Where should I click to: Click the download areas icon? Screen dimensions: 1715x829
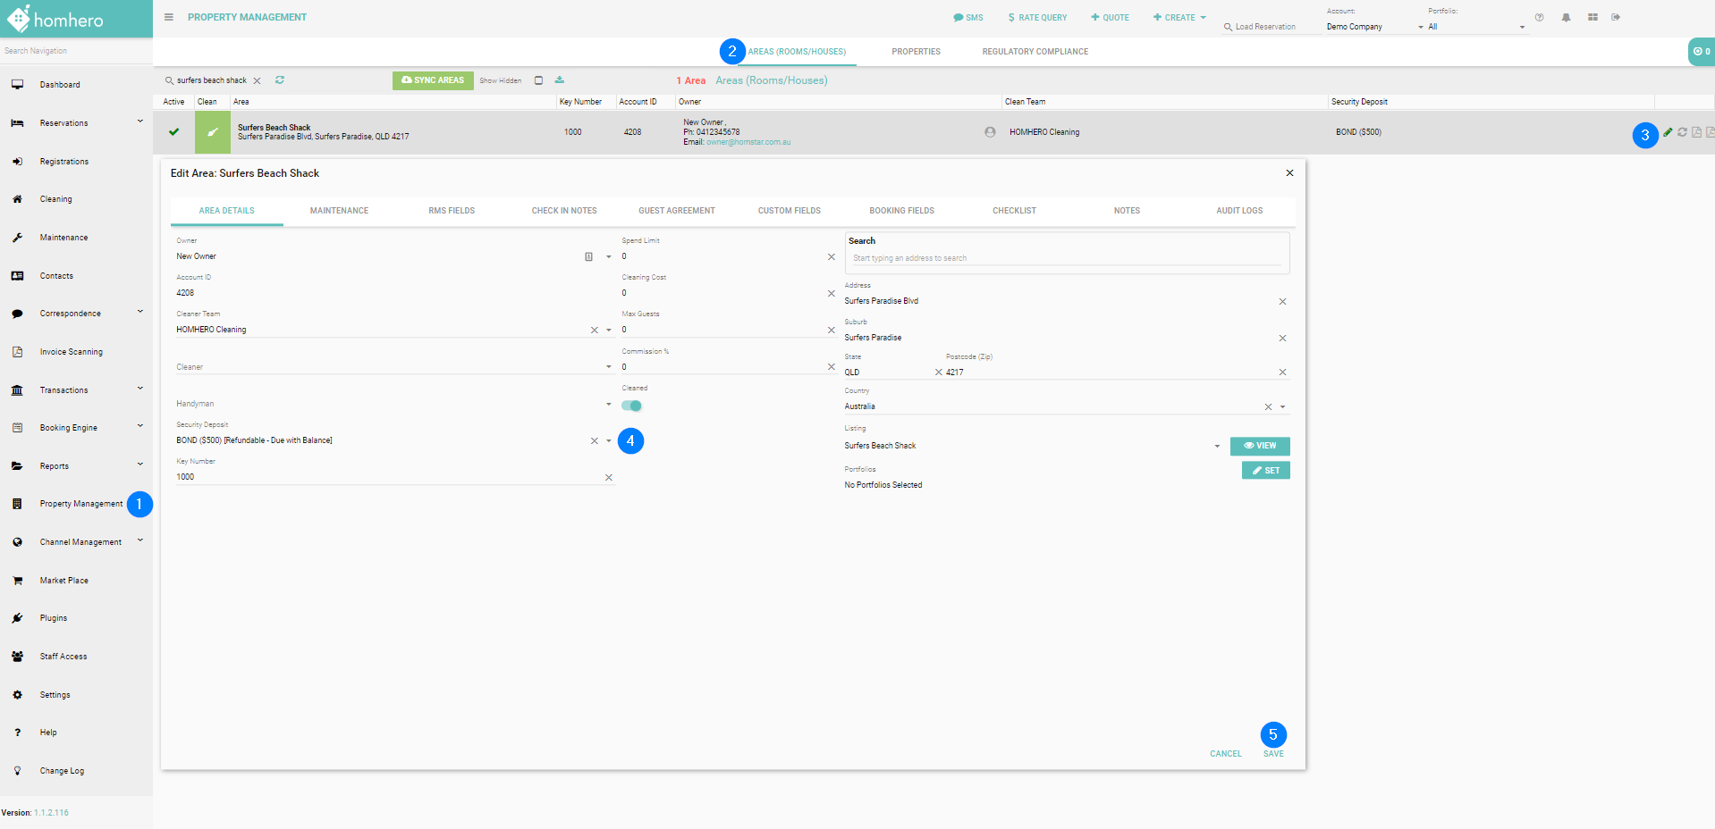pyautogui.click(x=560, y=80)
